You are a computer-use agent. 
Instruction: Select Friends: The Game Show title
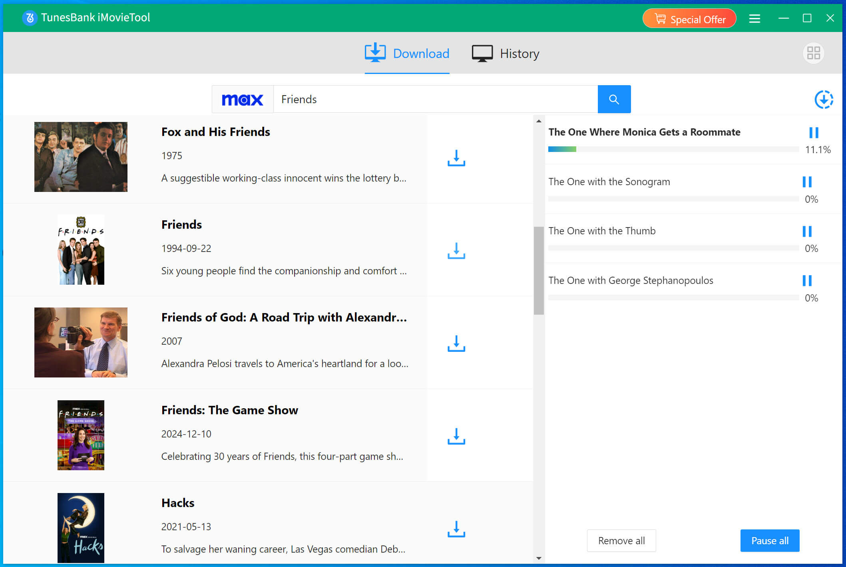(230, 410)
